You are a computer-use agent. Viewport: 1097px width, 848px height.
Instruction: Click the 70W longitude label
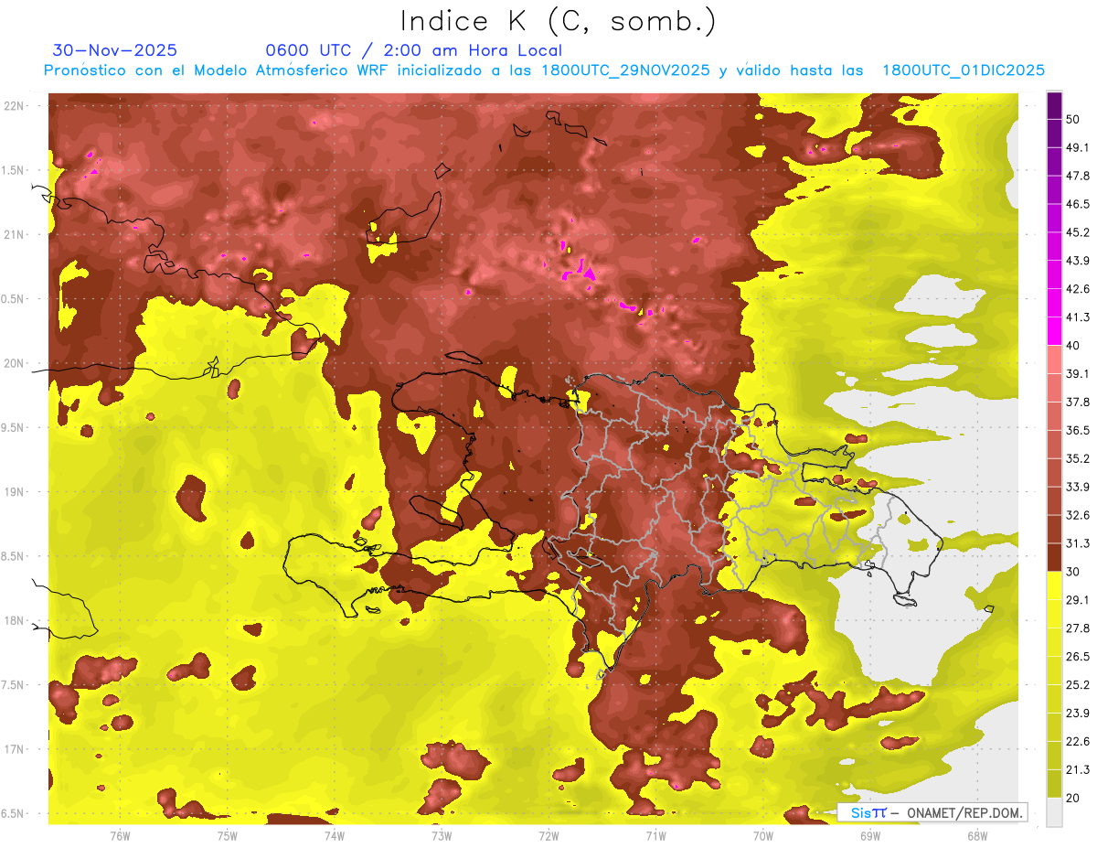762,836
